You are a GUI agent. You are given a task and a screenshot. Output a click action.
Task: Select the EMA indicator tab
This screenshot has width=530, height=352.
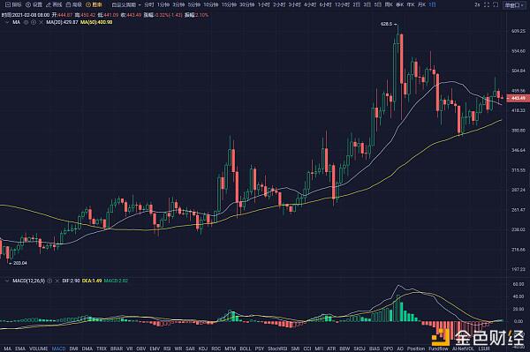(x=20, y=348)
